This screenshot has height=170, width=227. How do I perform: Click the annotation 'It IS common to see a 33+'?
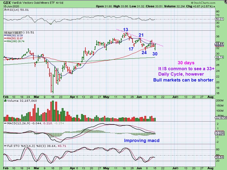pyautogui.click(x=186, y=69)
